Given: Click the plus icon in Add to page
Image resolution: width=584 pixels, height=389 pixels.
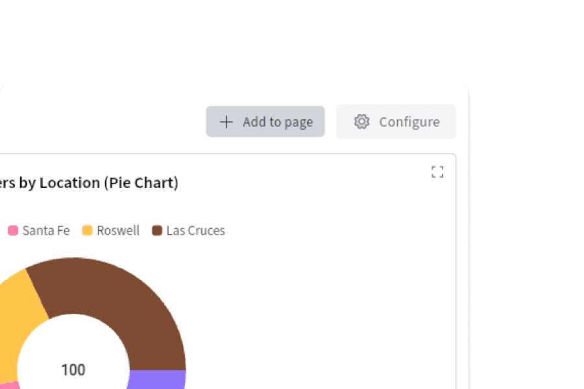Looking at the screenshot, I should pos(226,122).
